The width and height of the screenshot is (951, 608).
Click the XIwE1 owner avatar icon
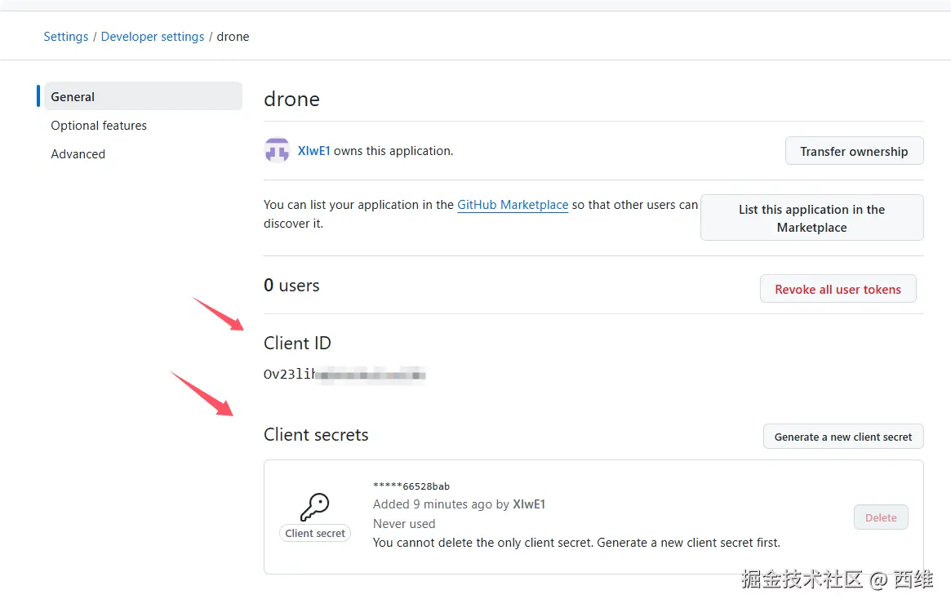278,150
